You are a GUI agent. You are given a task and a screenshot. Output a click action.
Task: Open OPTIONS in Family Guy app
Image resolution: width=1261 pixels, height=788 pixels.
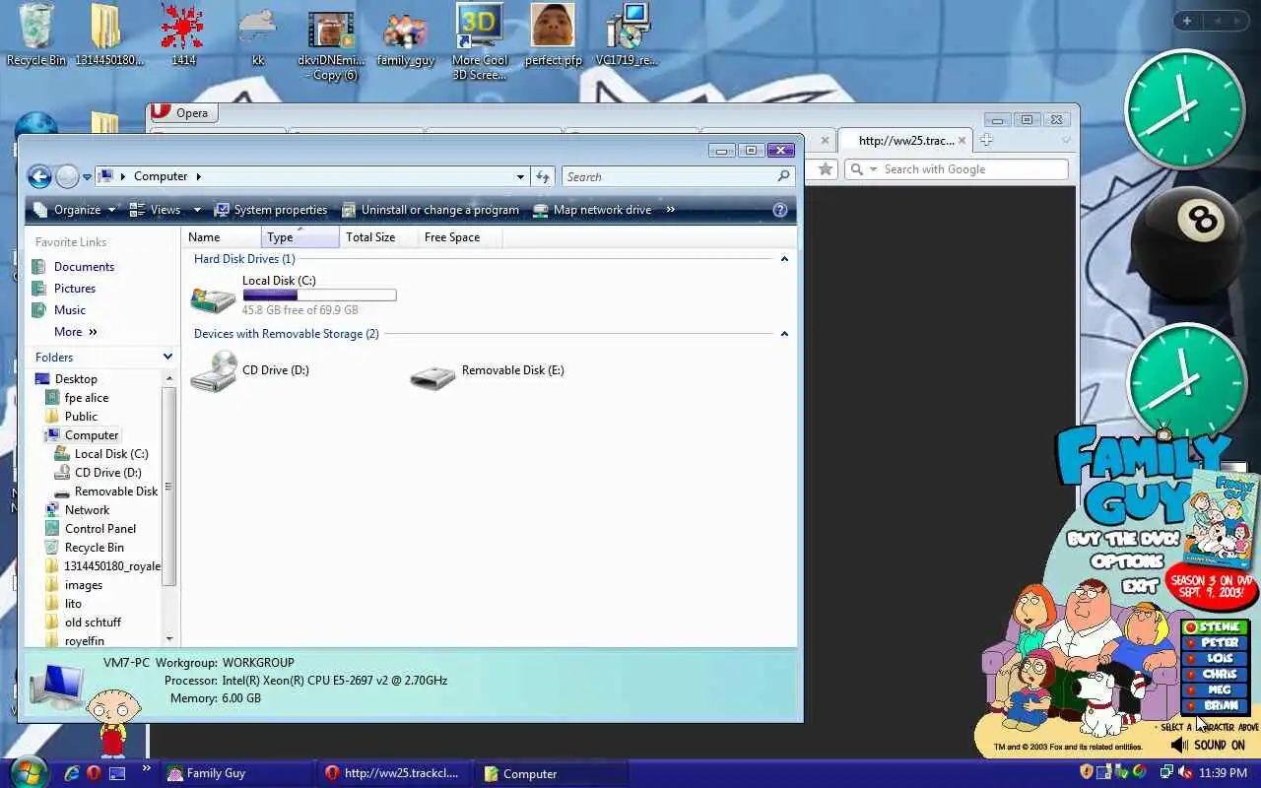tap(1127, 562)
